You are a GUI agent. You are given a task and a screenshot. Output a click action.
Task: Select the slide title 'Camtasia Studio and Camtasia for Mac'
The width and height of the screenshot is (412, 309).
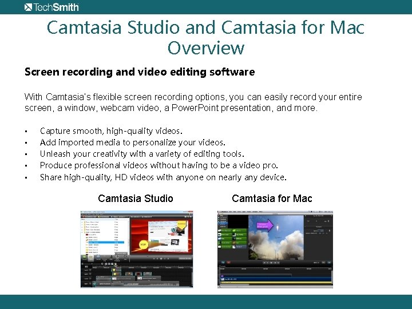pyautogui.click(x=205, y=27)
